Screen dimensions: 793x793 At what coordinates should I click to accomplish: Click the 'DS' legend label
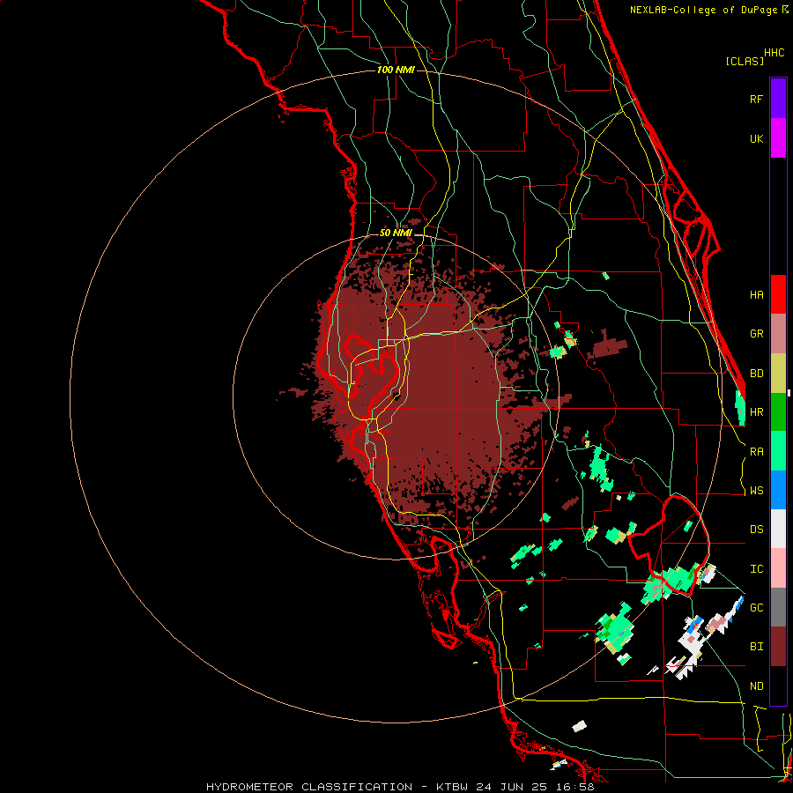click(756, 530)
